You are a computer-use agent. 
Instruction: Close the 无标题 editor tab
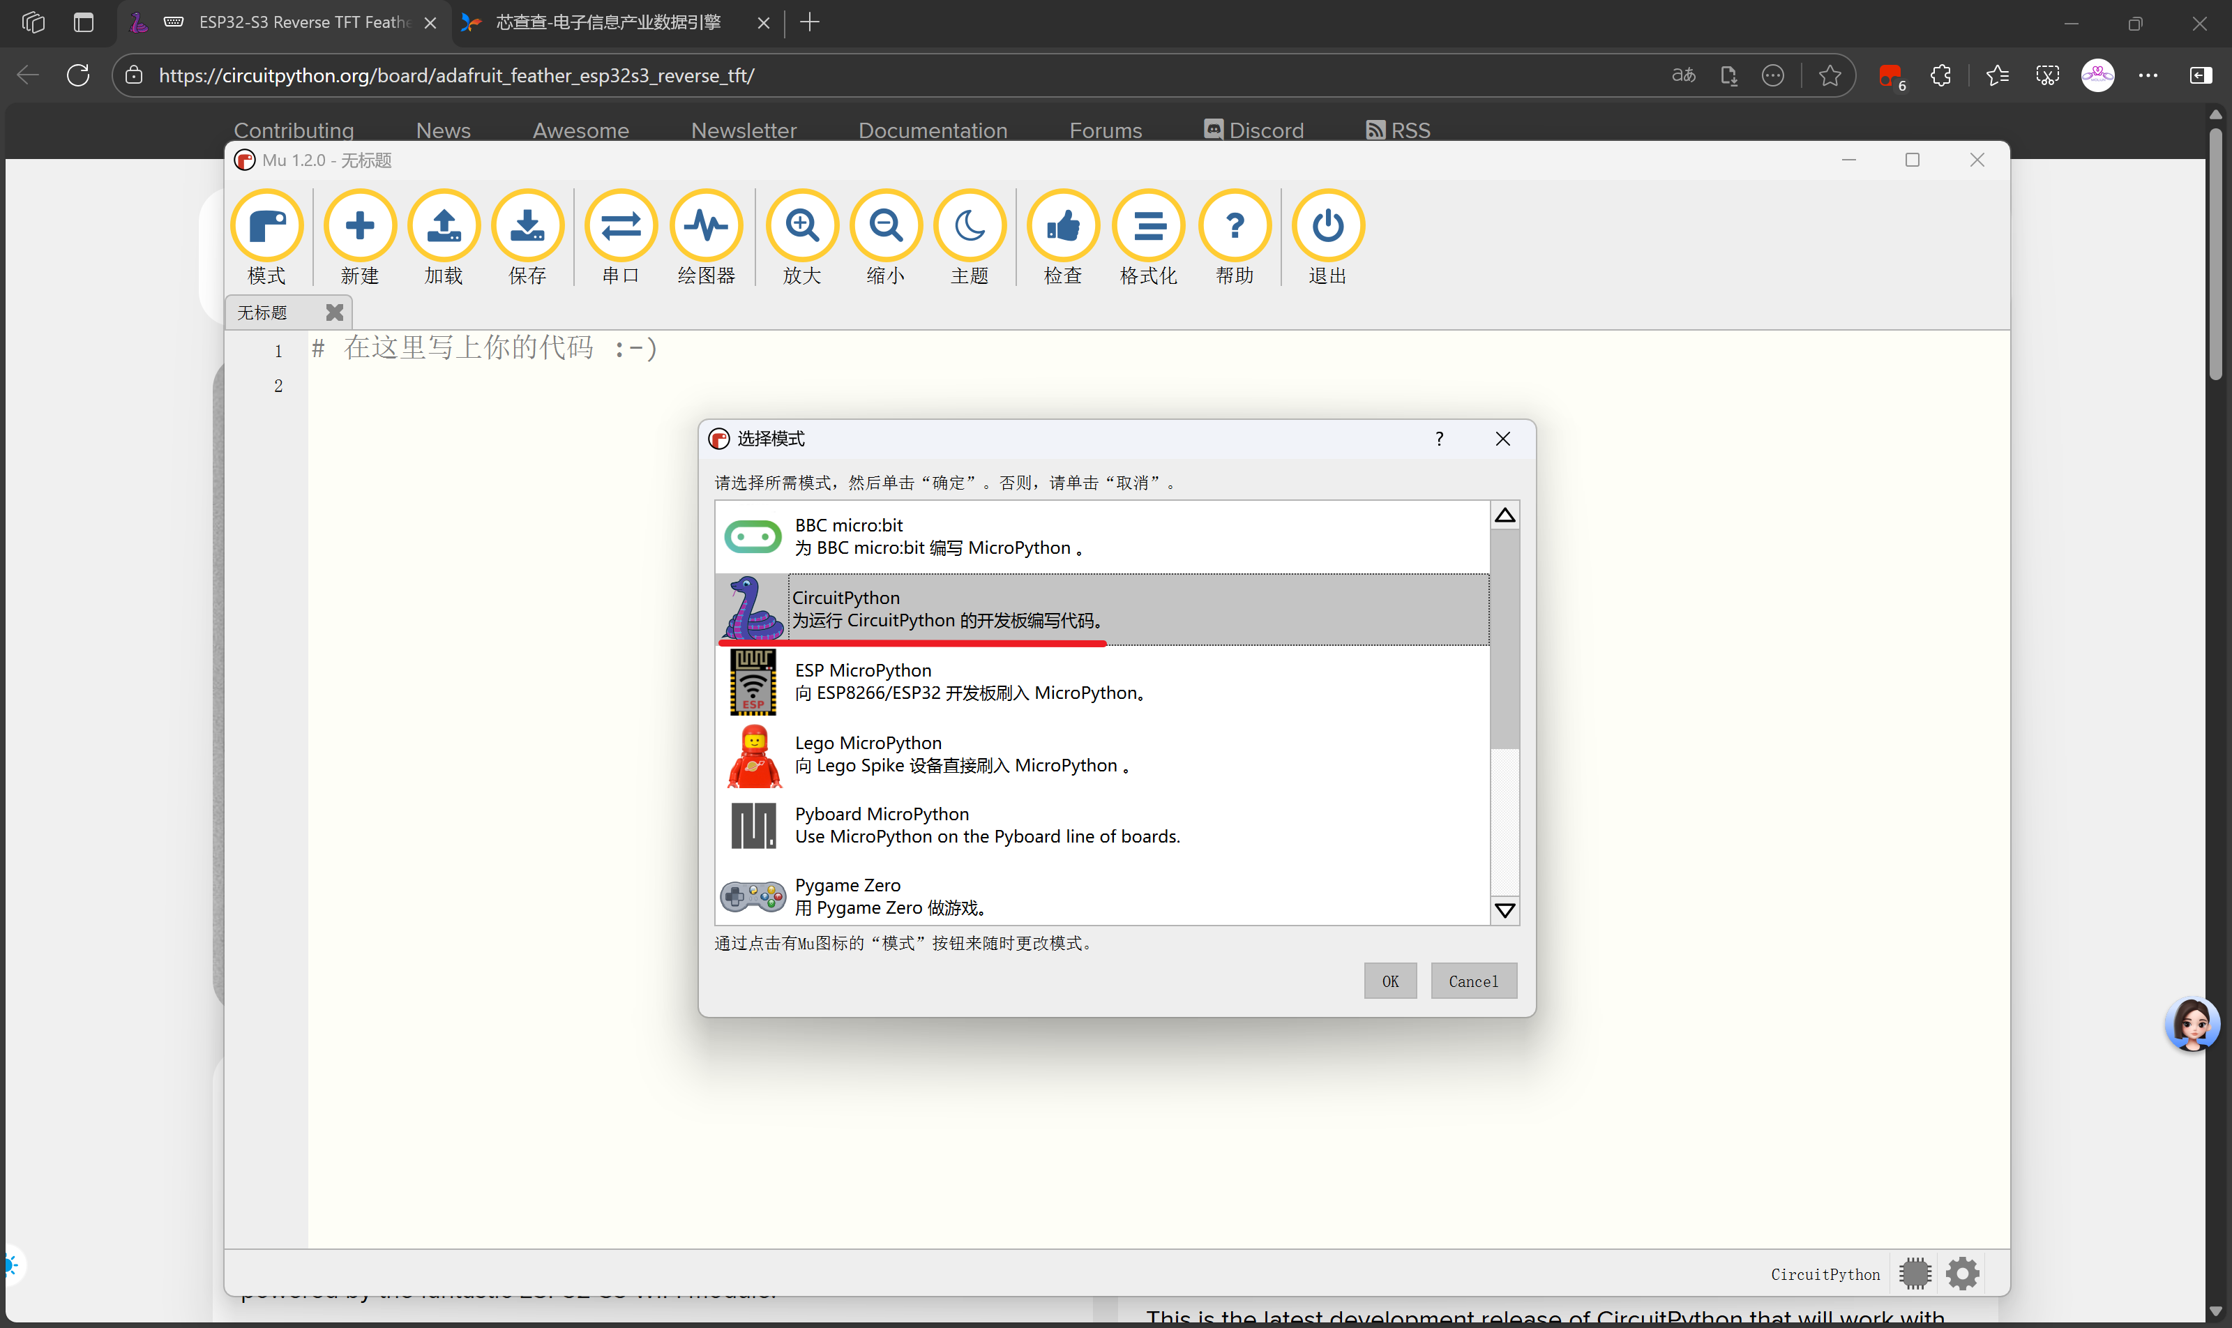[x=334, y=312]
